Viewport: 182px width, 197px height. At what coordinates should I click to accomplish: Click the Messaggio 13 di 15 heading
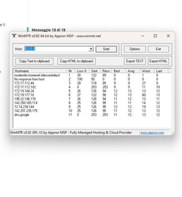pos(49,30)
